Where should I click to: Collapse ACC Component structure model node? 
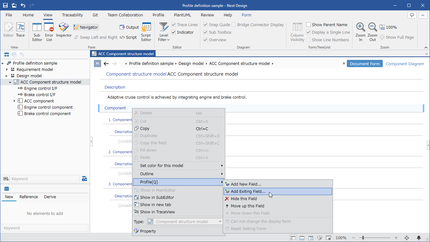coord(10,82)
